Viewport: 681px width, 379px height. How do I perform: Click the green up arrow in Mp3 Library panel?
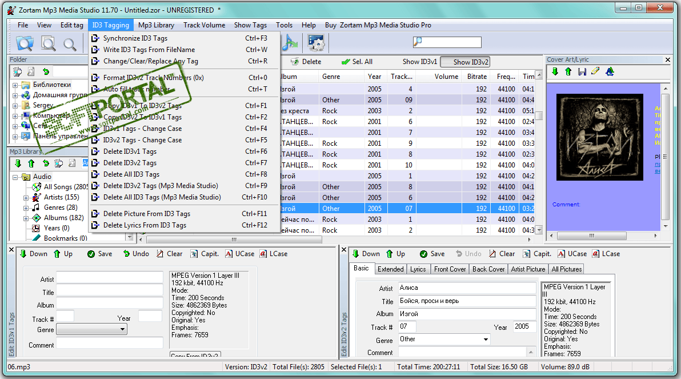click(x=31, y=163)
